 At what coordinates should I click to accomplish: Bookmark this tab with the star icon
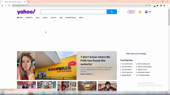point(150,6)
